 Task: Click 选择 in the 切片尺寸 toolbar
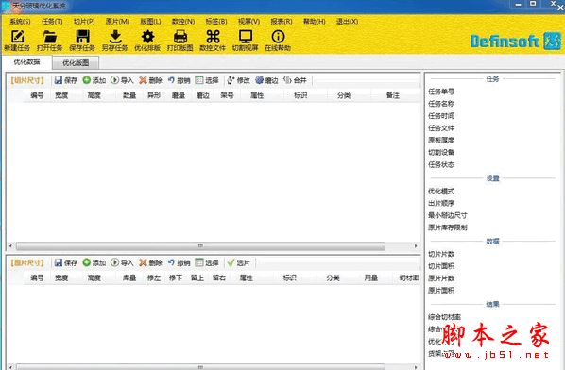(x=207, y=80)
